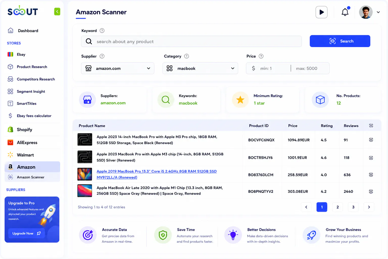The width and height of the screenshot is (388, 259).
Task: Click the Reviews column header
Action: (x=351, y=126)
